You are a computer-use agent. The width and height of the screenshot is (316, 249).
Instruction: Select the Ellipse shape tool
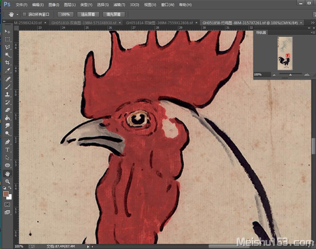(7, 165)
